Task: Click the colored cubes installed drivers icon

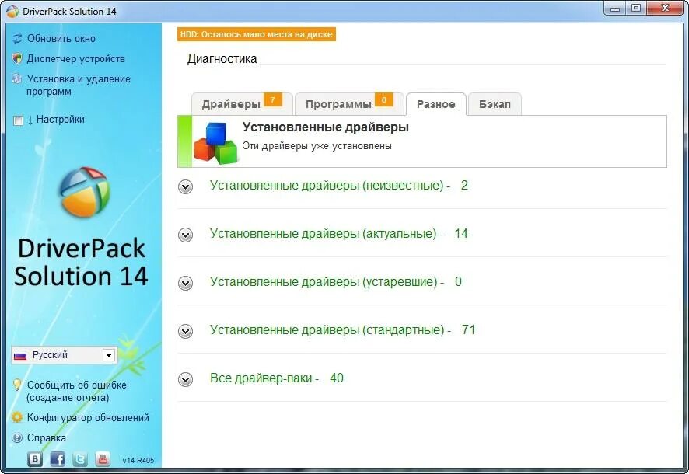Action: point(215,143)
